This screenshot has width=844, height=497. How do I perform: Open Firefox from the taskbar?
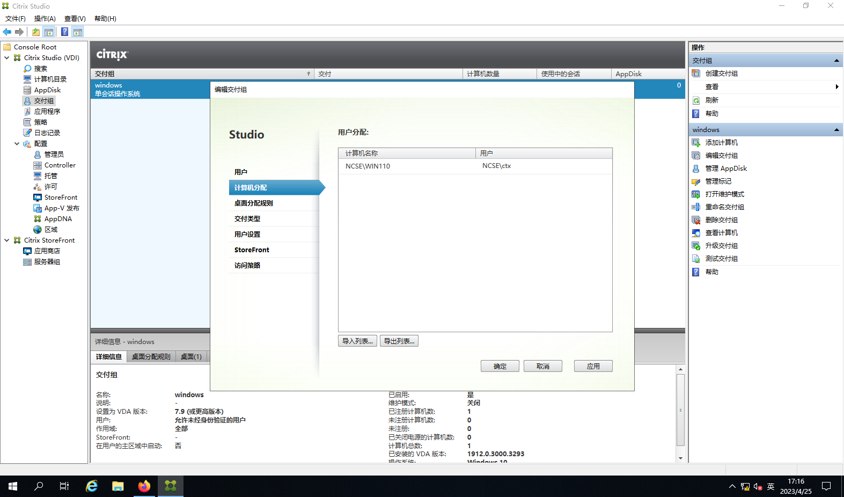tap(144, 486)
